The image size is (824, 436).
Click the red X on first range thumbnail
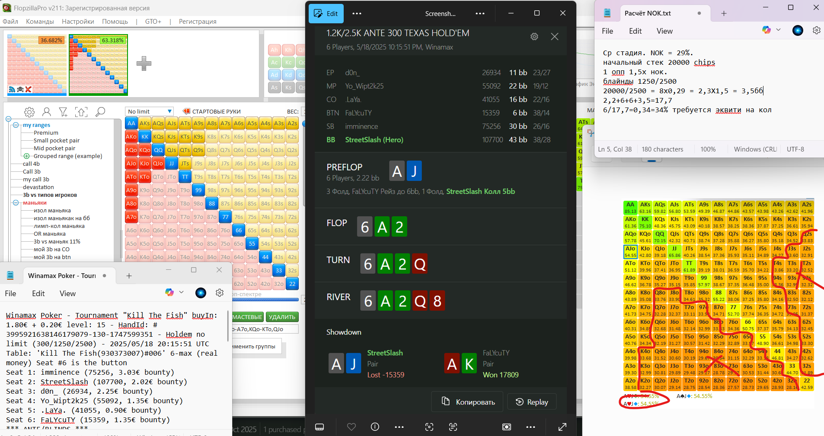point(29,89)
